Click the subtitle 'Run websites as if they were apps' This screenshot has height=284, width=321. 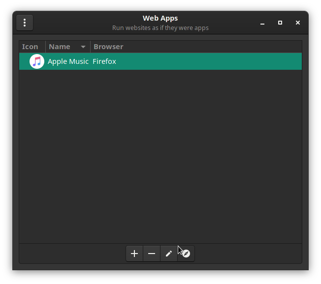pos(160,28)
